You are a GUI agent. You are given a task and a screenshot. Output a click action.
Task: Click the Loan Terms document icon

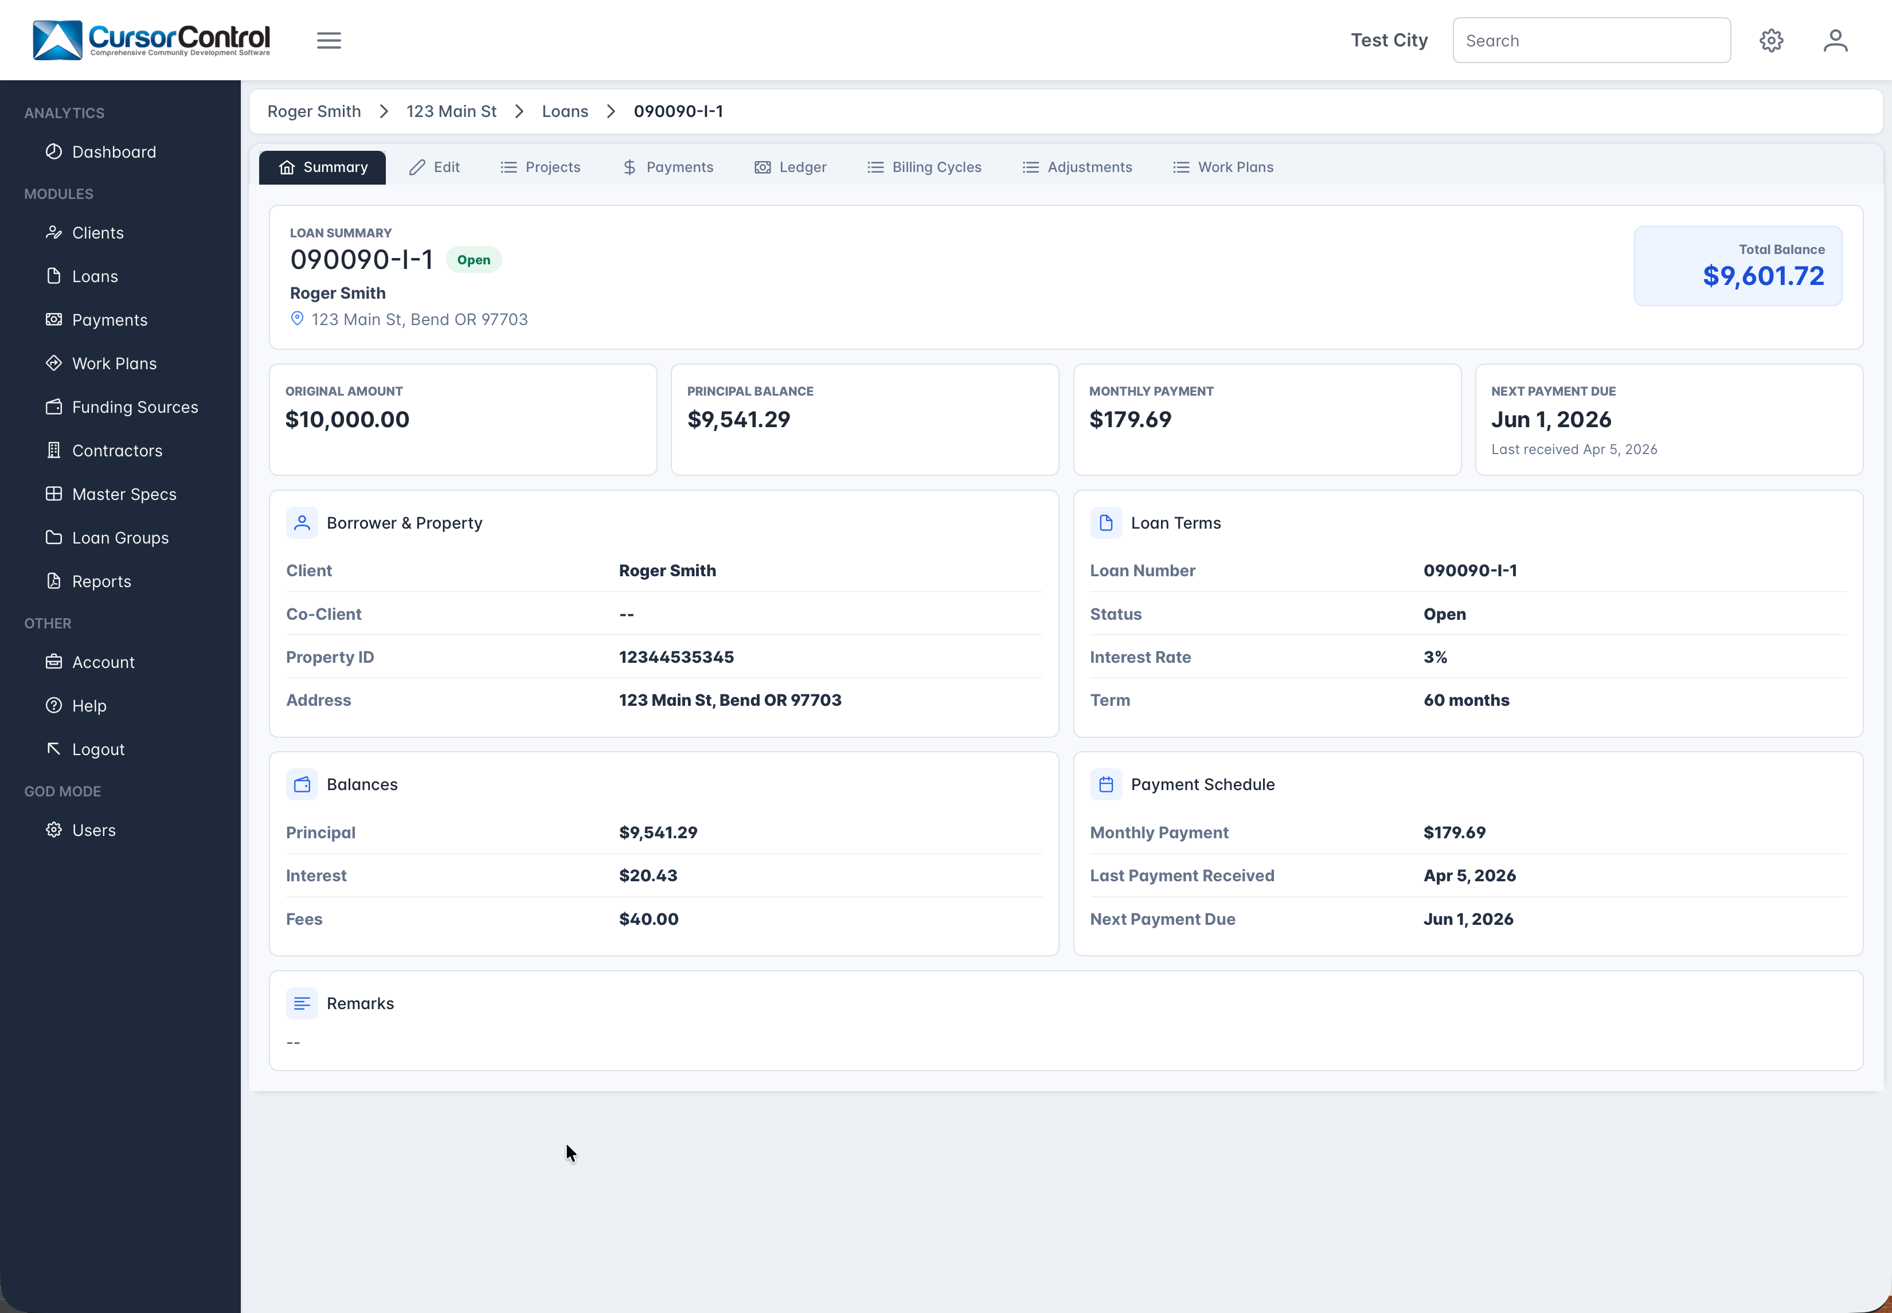tap(1105, 522)
